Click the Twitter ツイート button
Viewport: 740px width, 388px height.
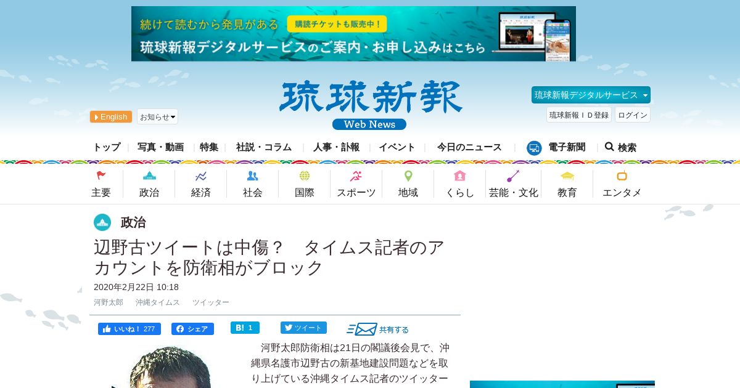[303, 328]
